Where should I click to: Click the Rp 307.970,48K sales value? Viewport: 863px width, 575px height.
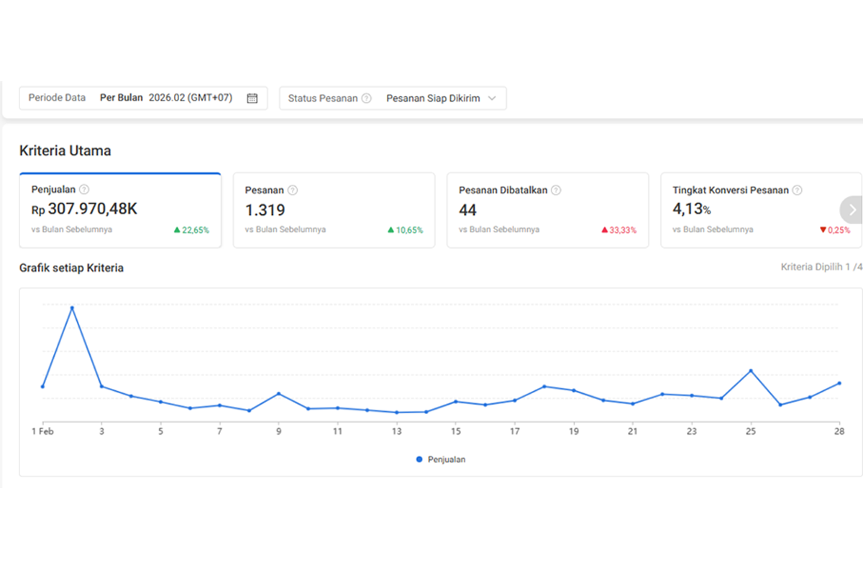pos(85,210)
